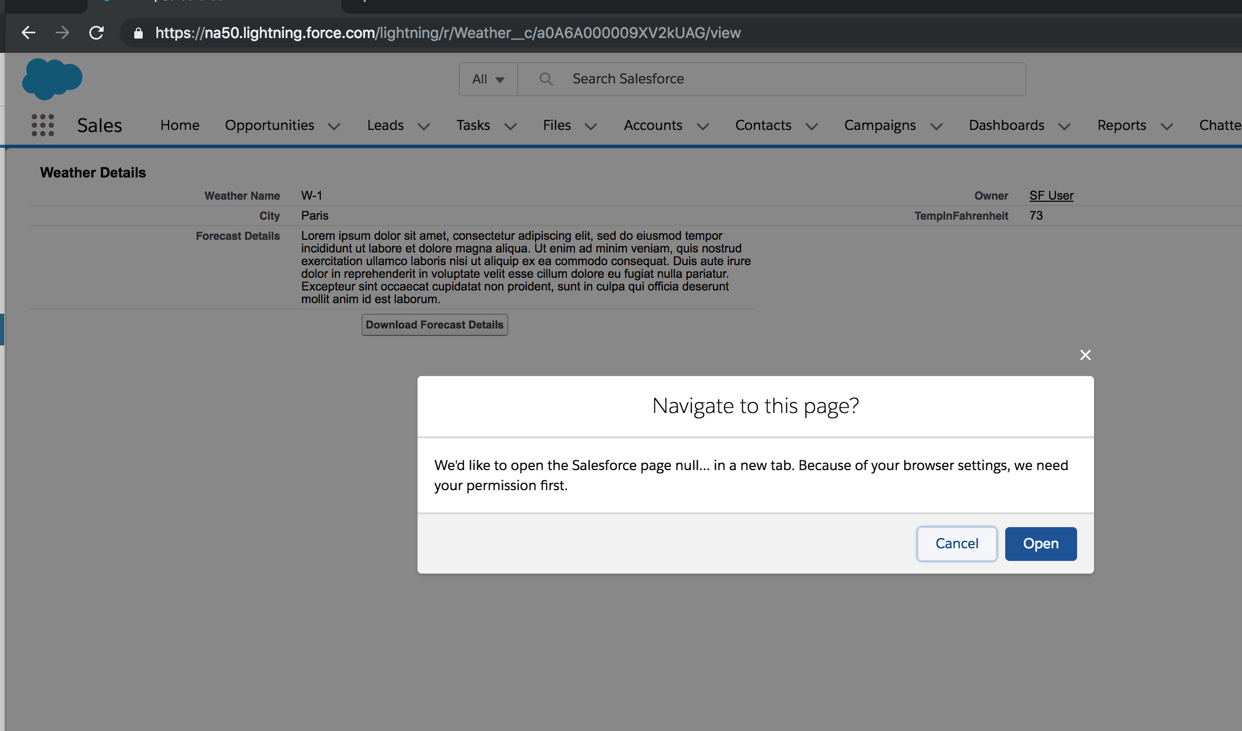Image resolution: width=1242 pixels, height=731 pixels.
Task: Click Download Forecast Details
Action: 434,324
